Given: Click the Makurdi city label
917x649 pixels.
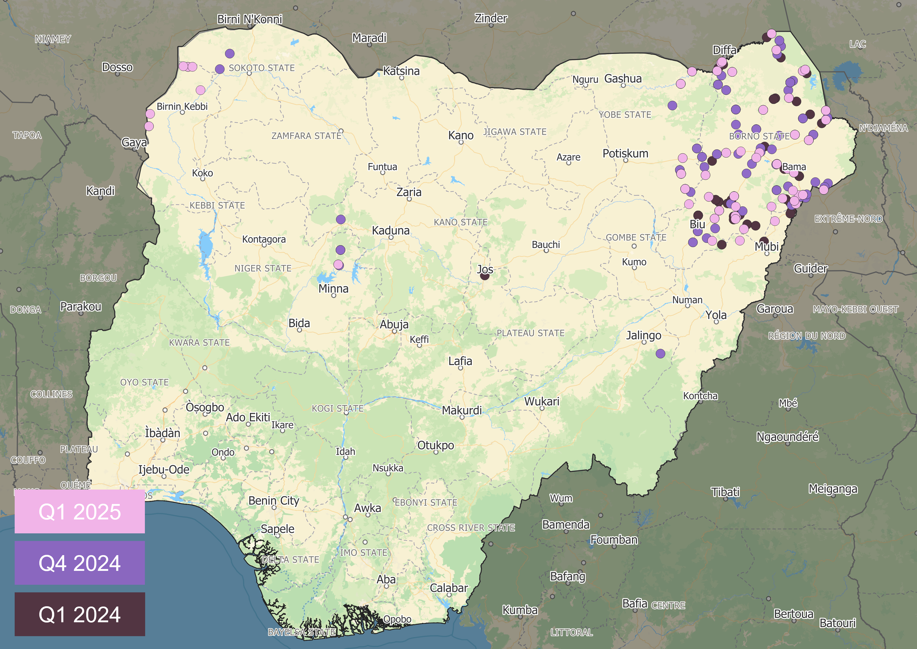Looking at the screenshot, I should (462, 410).
